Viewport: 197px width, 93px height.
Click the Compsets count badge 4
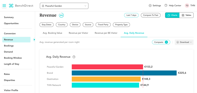166,42
